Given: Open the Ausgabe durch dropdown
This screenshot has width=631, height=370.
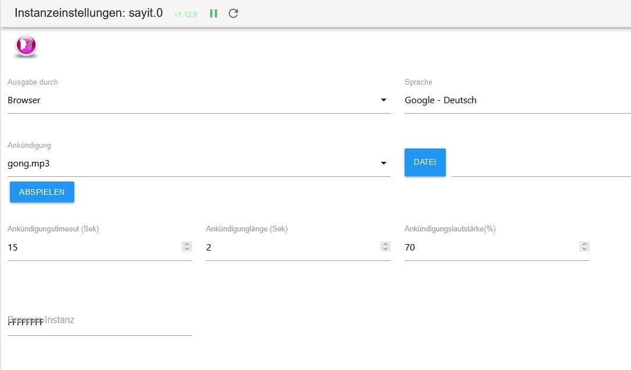Looking at the screenshot, I should [199, 100].
